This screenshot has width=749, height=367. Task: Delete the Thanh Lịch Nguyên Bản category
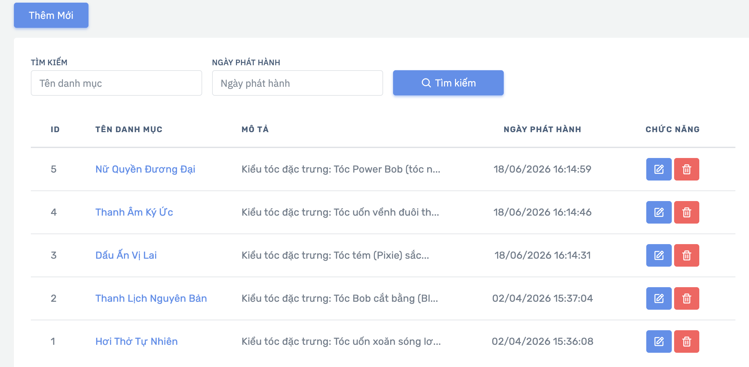pos(687,298)
